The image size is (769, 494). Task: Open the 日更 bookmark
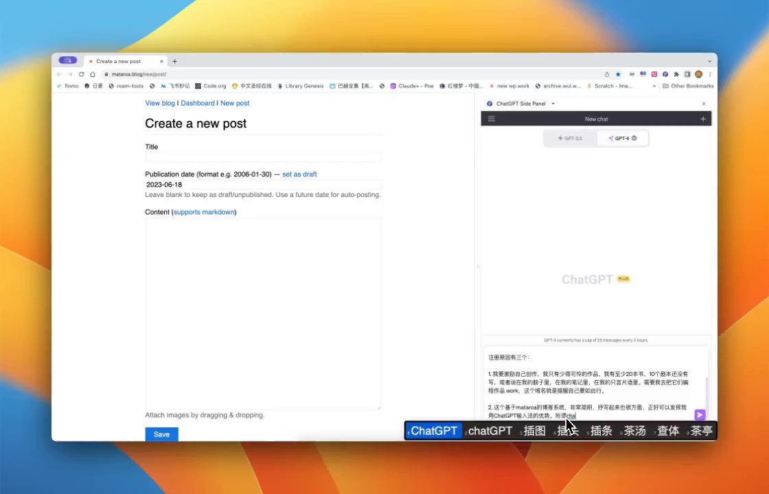pos(93,86)
